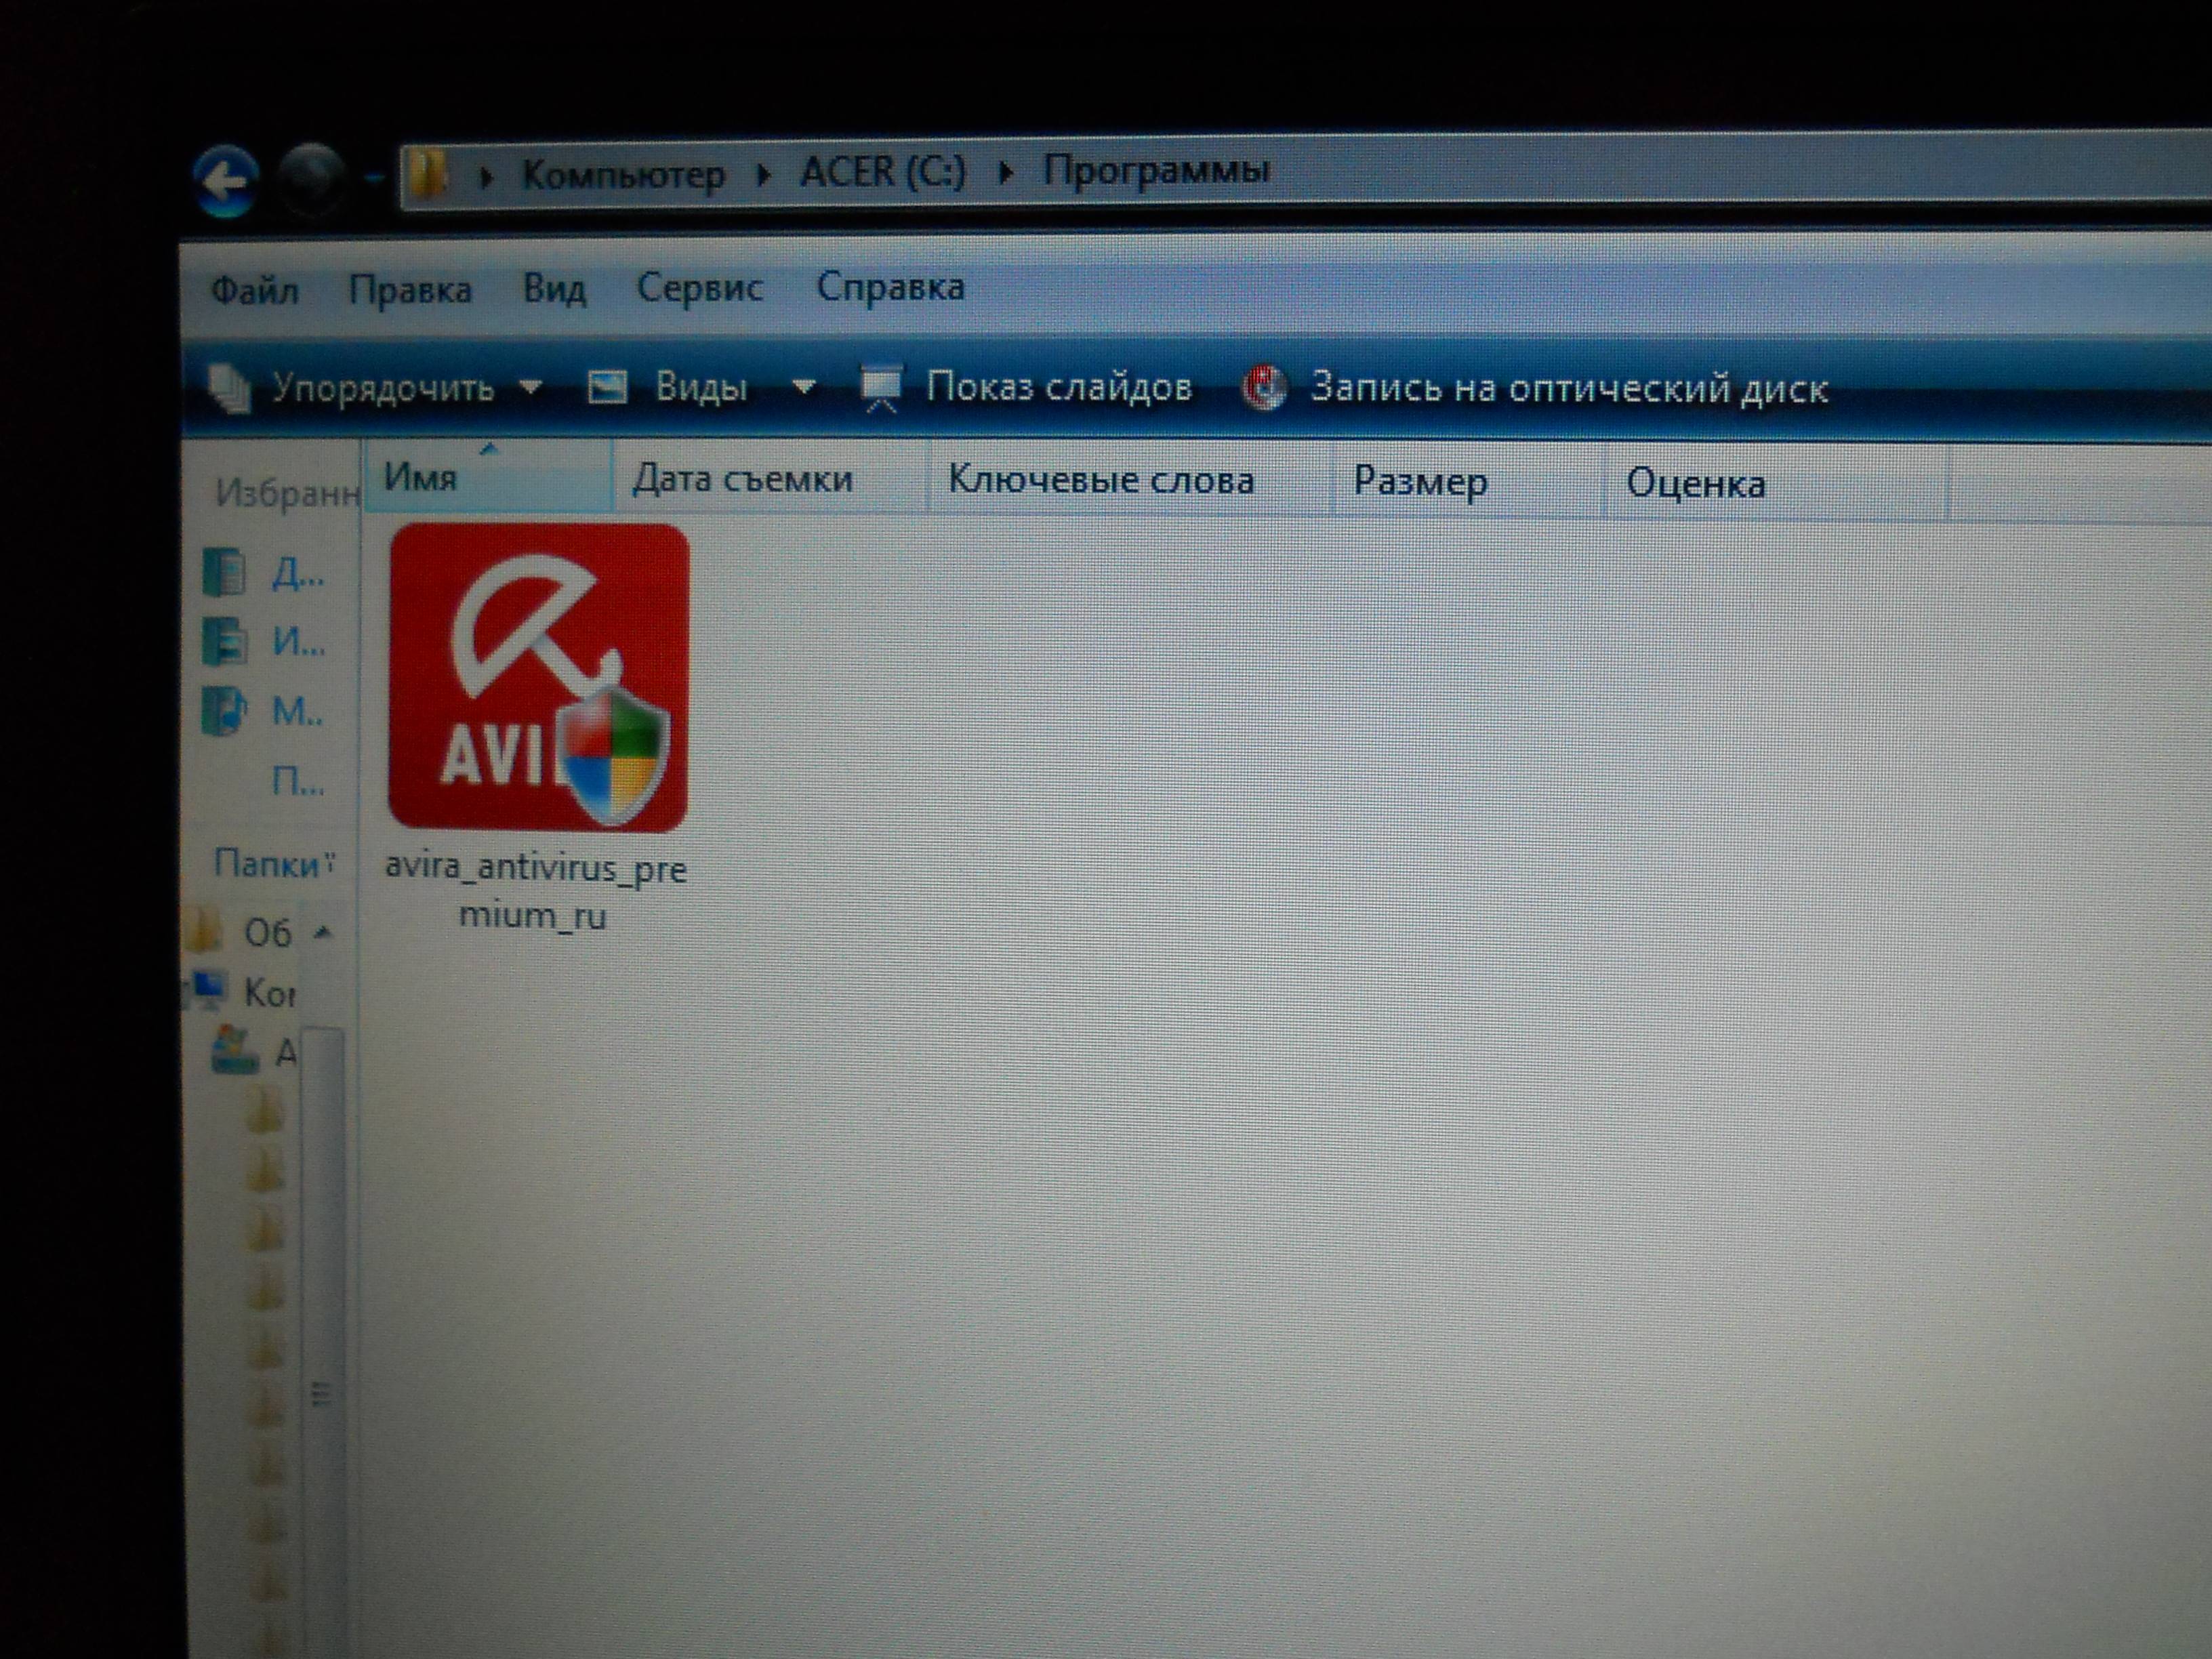Sort by the Ключевые слова column header
Viewport: 2212px width, 1659px height.
pos(1130,481)
